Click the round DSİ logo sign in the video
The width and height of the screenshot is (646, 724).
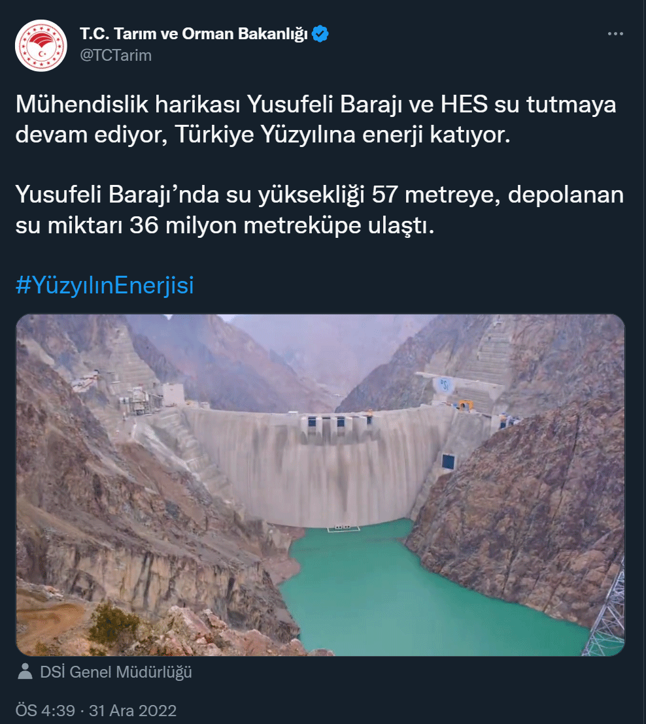[445, 385]
